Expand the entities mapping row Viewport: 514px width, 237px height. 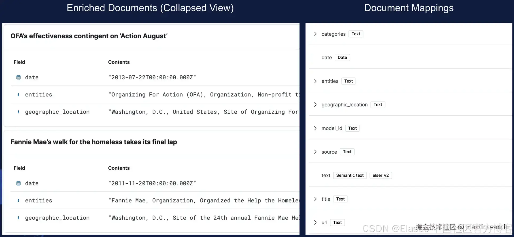(315, 81)
